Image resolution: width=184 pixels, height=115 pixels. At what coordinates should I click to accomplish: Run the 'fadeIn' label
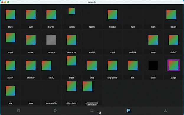click(x=92, y=27)
